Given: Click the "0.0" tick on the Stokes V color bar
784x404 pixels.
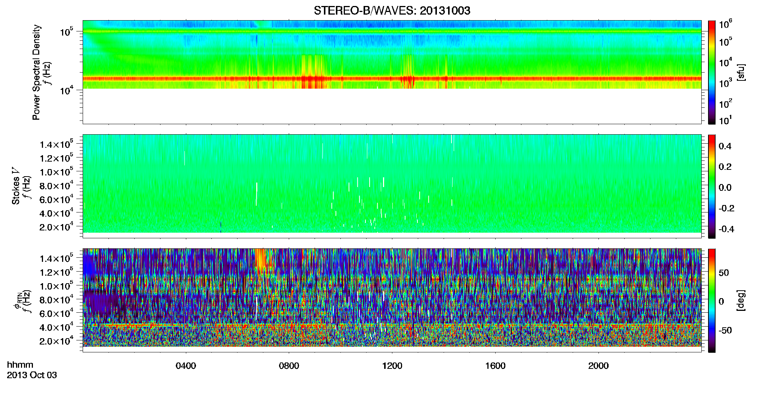Looking at the screenshot, I should (x=725, y=187).
